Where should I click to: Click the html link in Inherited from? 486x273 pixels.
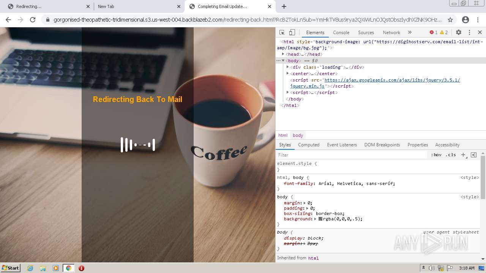click(313, 258)
